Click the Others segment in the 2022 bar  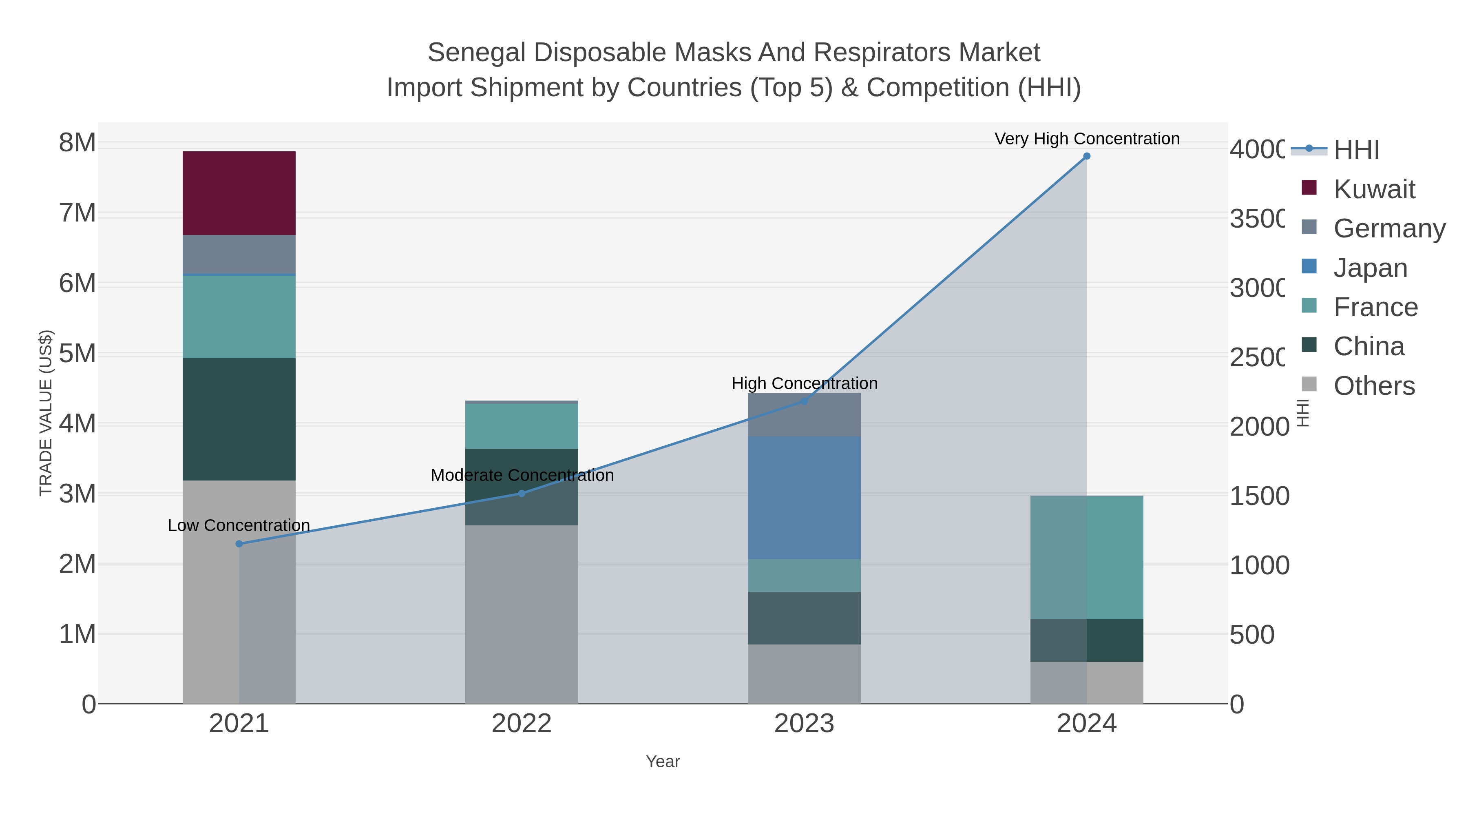click(522, 615)
